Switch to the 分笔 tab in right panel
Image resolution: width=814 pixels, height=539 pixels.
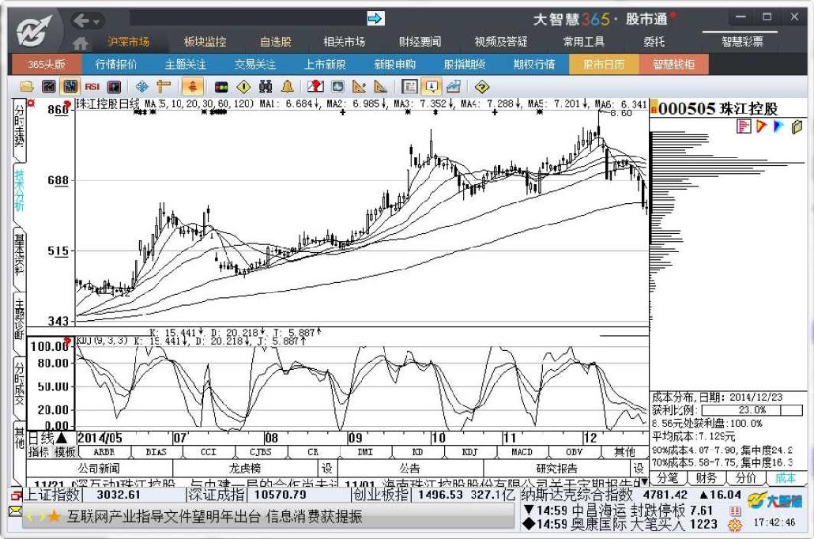[668, 477]
